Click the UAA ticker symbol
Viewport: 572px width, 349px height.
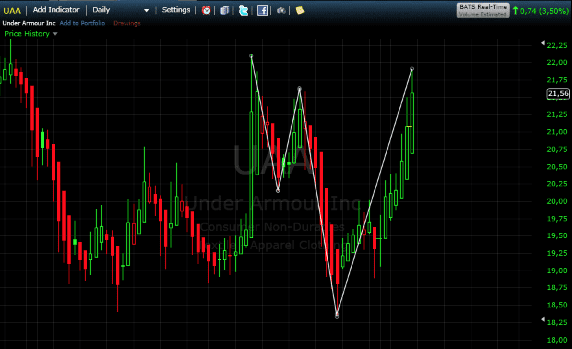point(12,11)
